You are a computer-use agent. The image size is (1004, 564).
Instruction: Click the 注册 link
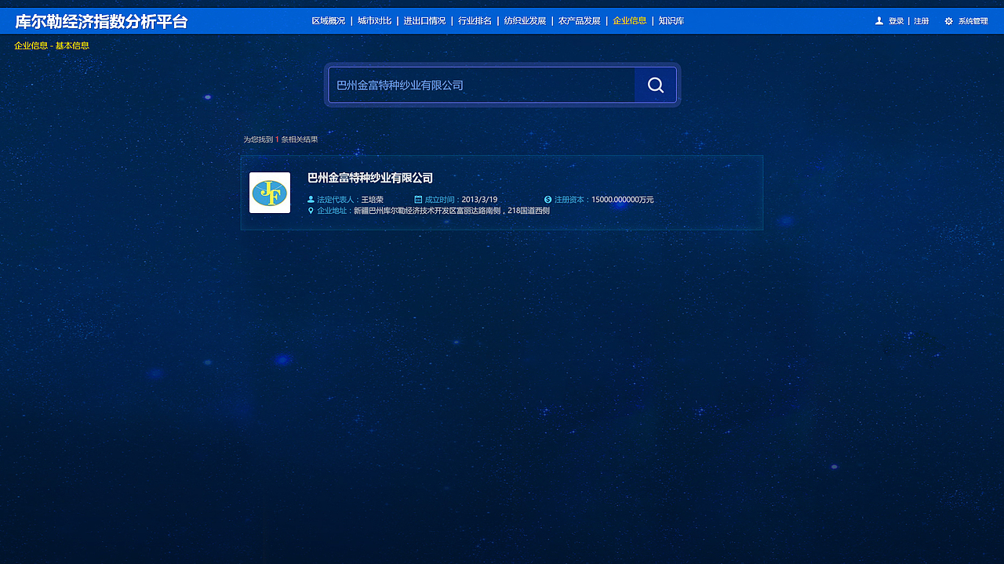[921, 21]
